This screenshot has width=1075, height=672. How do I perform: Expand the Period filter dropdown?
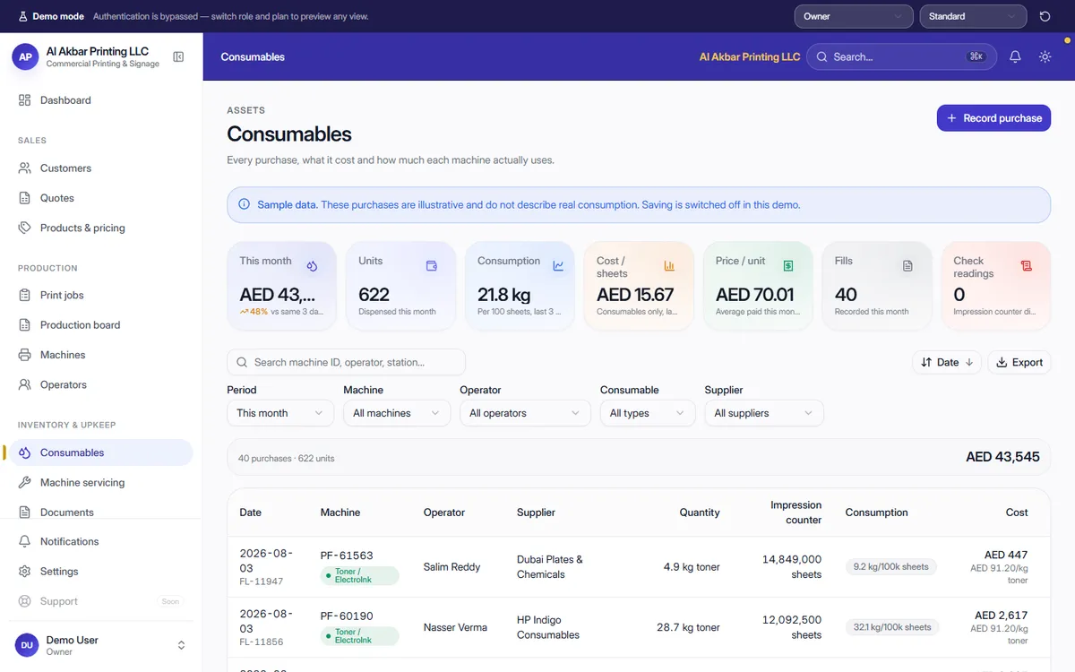tap(280, 413)
